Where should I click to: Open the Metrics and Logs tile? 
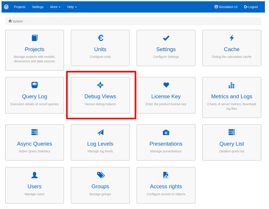click(x=232, y=97)
